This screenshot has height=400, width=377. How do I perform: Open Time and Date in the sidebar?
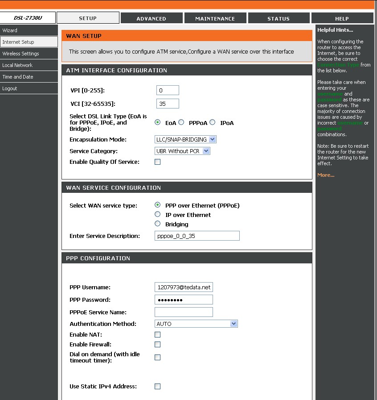click(x=29, y=77)
